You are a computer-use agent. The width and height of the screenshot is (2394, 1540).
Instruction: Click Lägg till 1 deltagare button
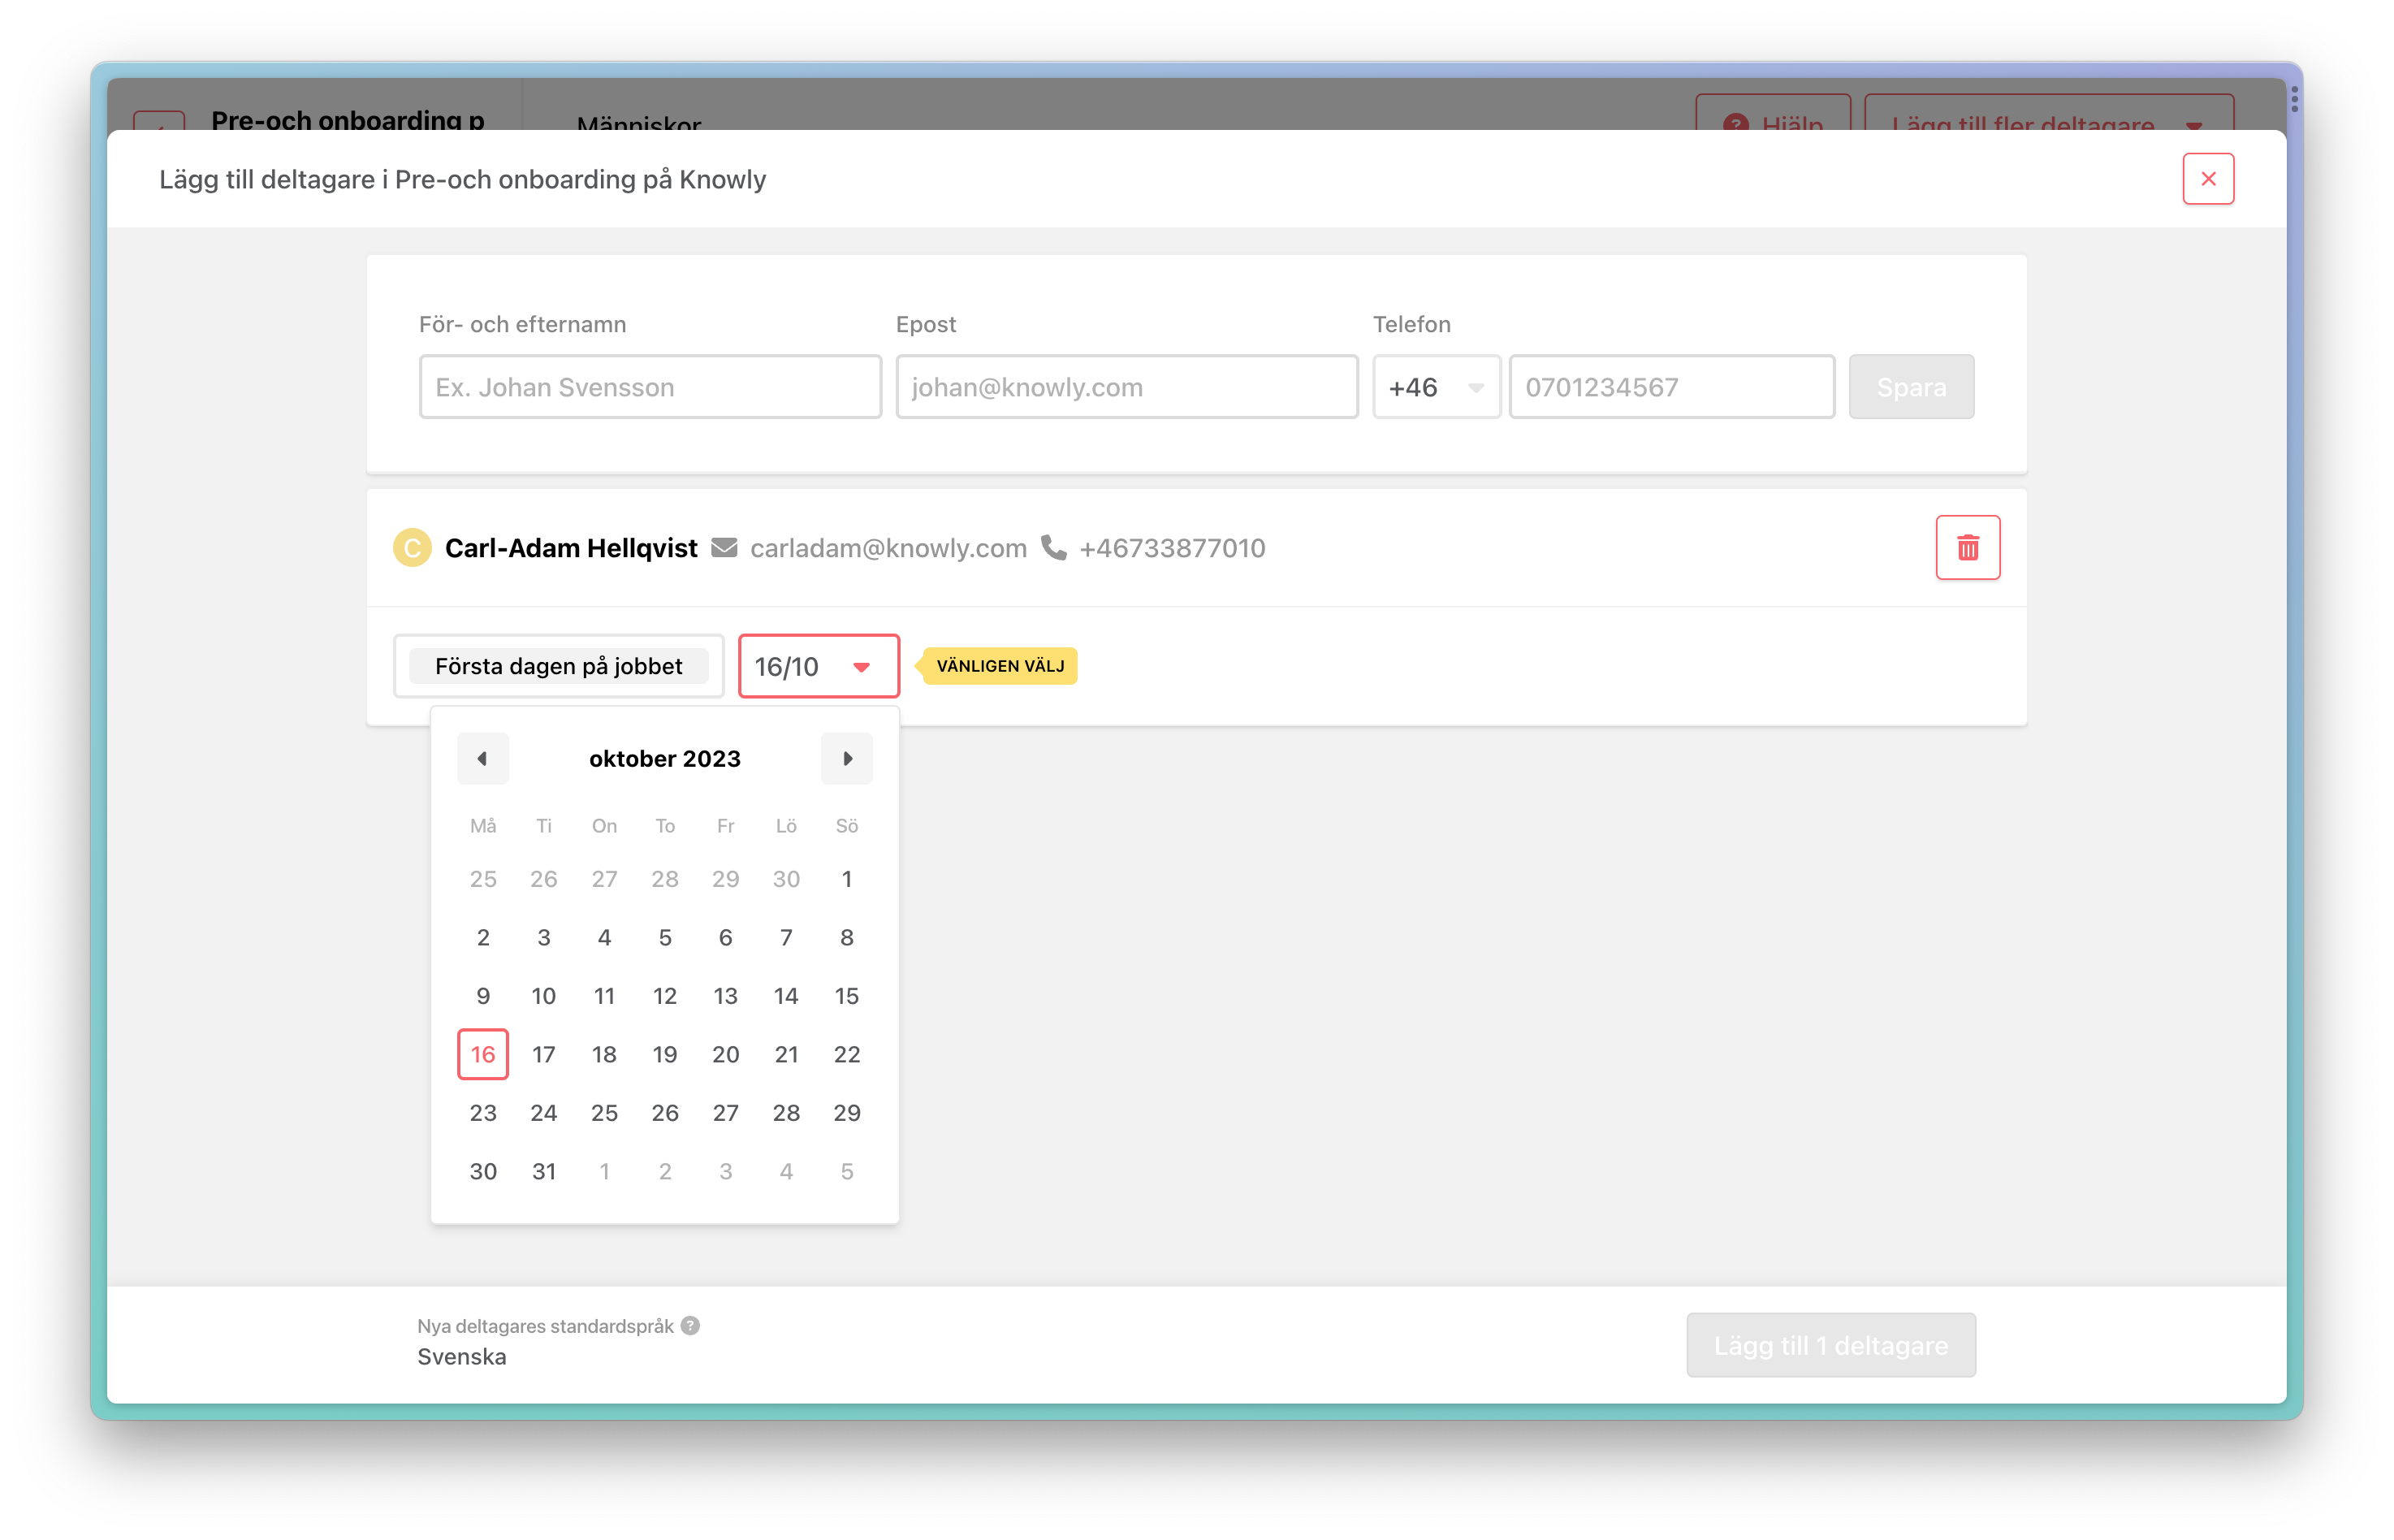pyautogui.click(x=1830, y=1345)
